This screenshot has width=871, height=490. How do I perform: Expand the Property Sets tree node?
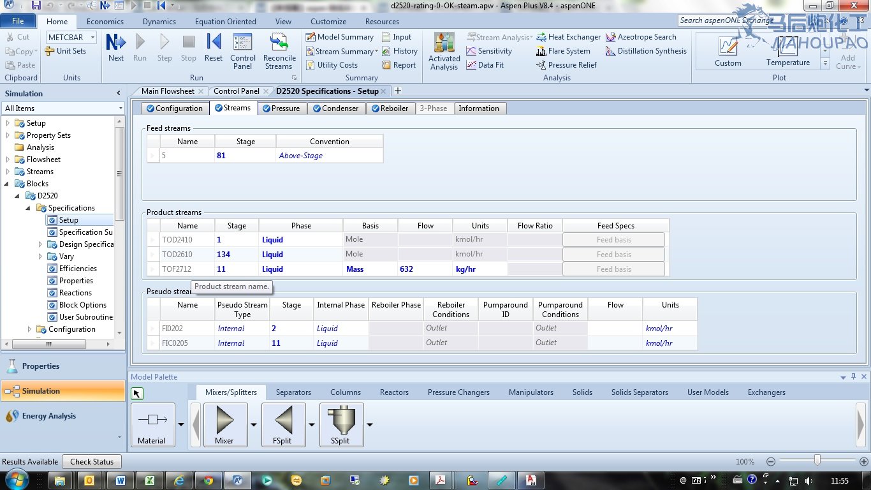point(8,135)
